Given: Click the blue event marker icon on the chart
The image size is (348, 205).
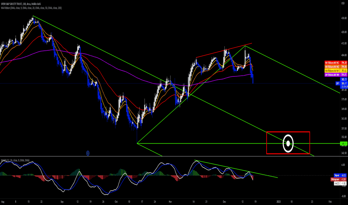Looking at the screenshot, I should [x=88, y=153].
